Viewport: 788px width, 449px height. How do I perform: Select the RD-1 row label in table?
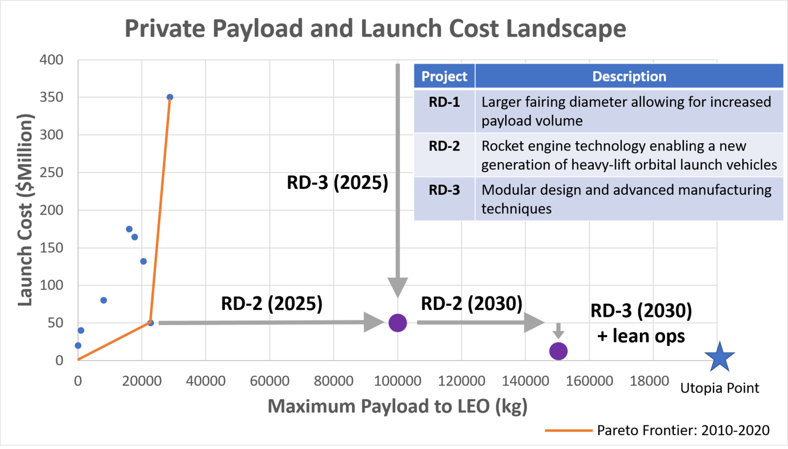444,102
